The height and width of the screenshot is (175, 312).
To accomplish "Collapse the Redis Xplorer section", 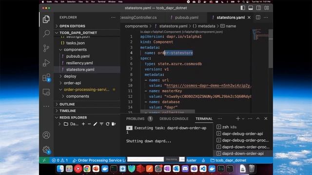I will tap(87, 118).
